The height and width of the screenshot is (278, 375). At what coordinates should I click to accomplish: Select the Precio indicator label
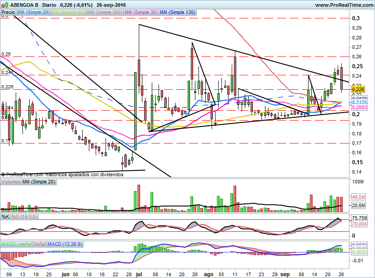click(x=8, y=13)
